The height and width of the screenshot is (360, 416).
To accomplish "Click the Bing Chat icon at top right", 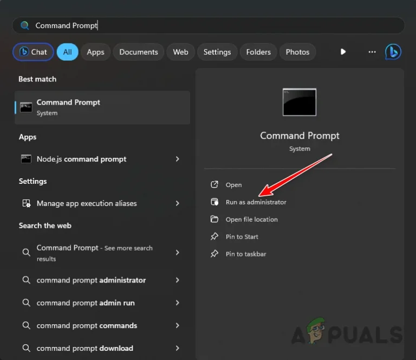I will click(393, 52).
